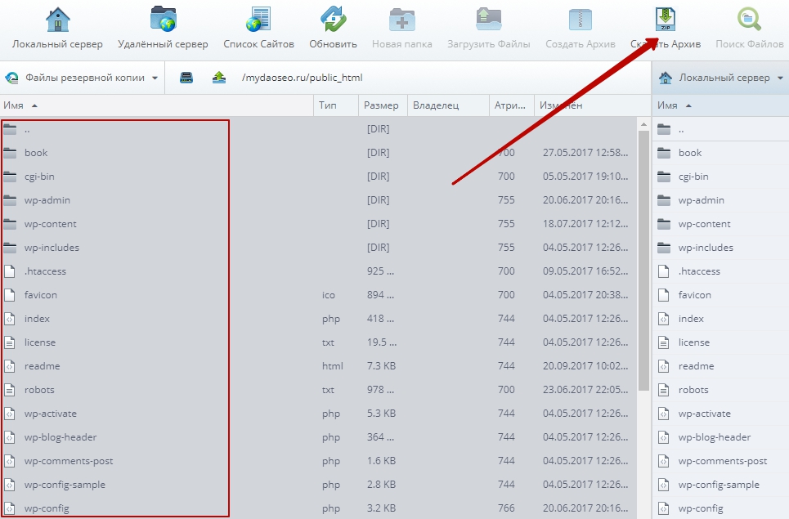Image resolution: width=789 pixels, height=519 pixels.
Task: Click the readme file icon in the left panel
Action: (x=10, y=366)
